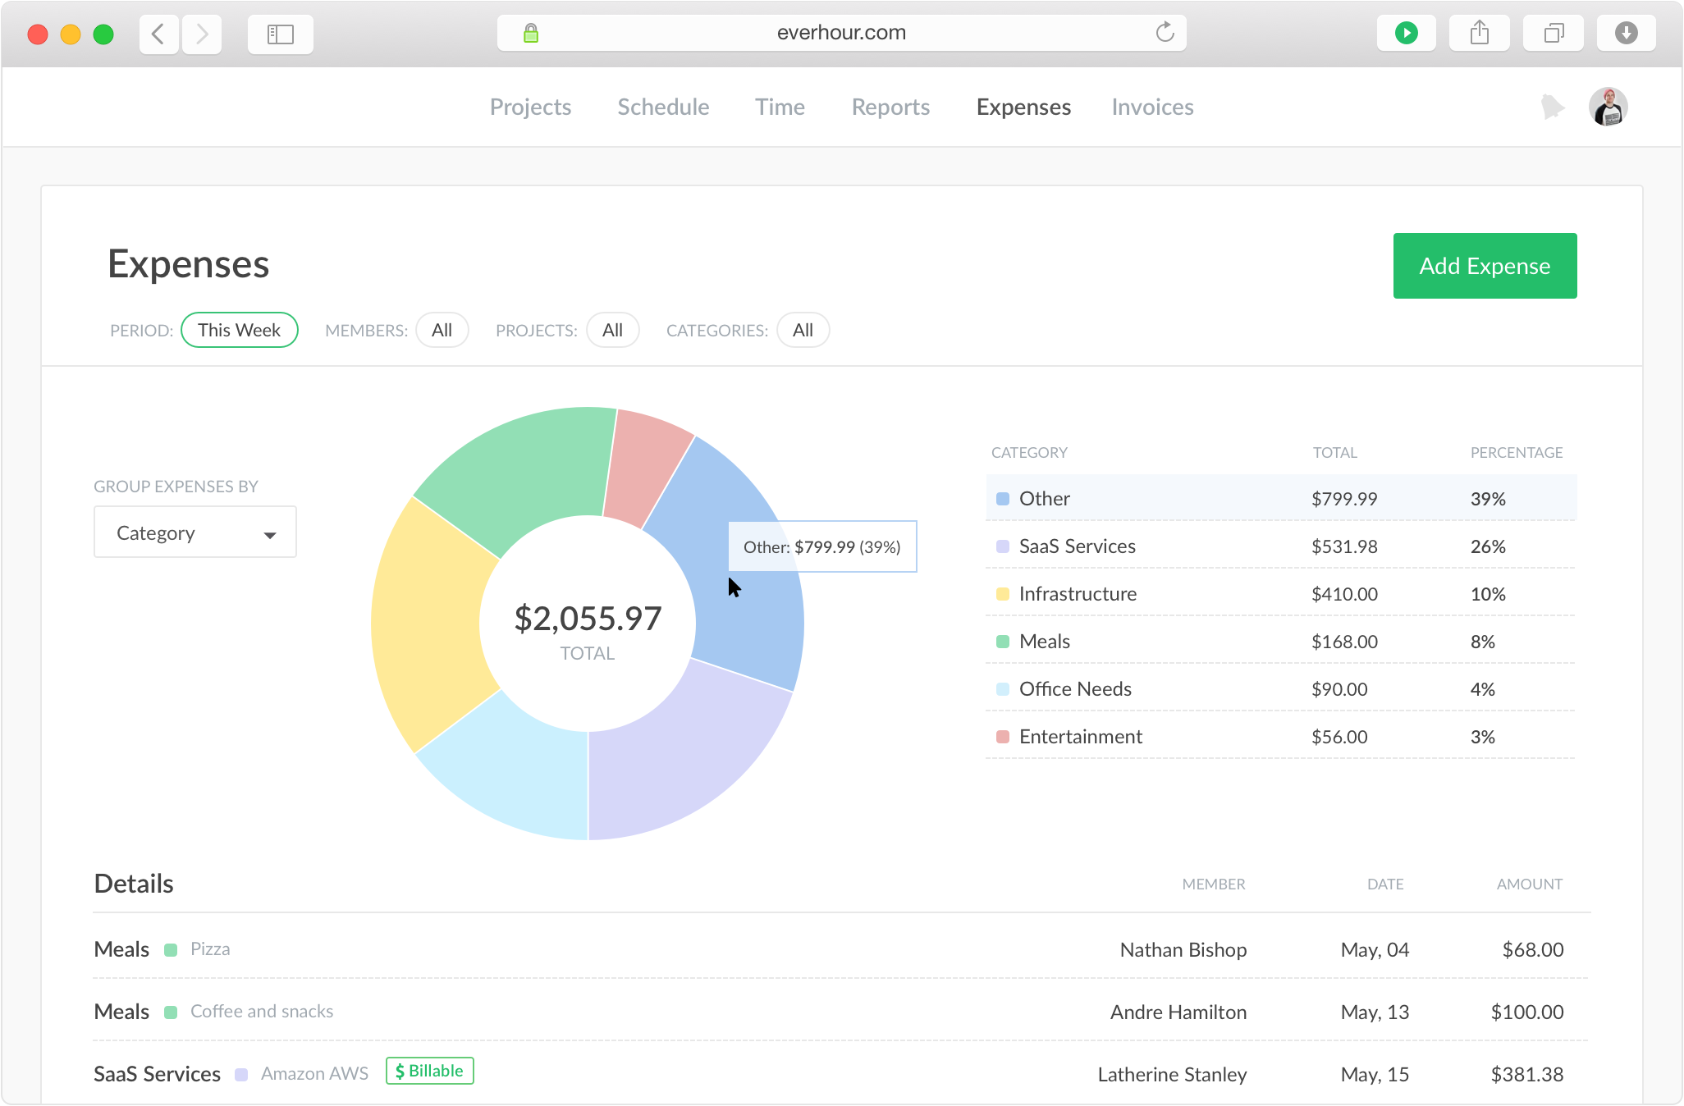This screenshot has height=1106, width=1684.
Task: Open the notifications bell icon
Action: tap(1552, 107)
